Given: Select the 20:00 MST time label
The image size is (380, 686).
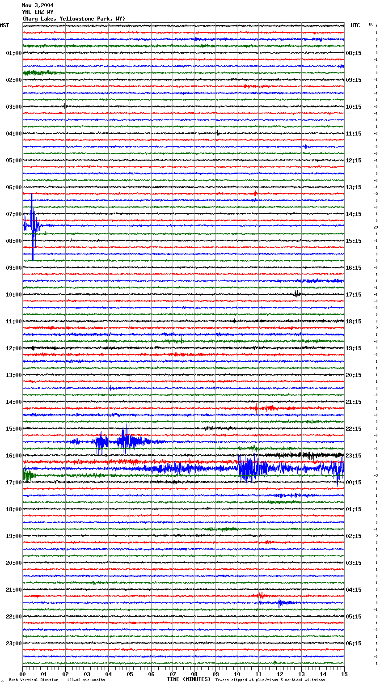Looking at the screenshot, I should click(x=14, y=563).
